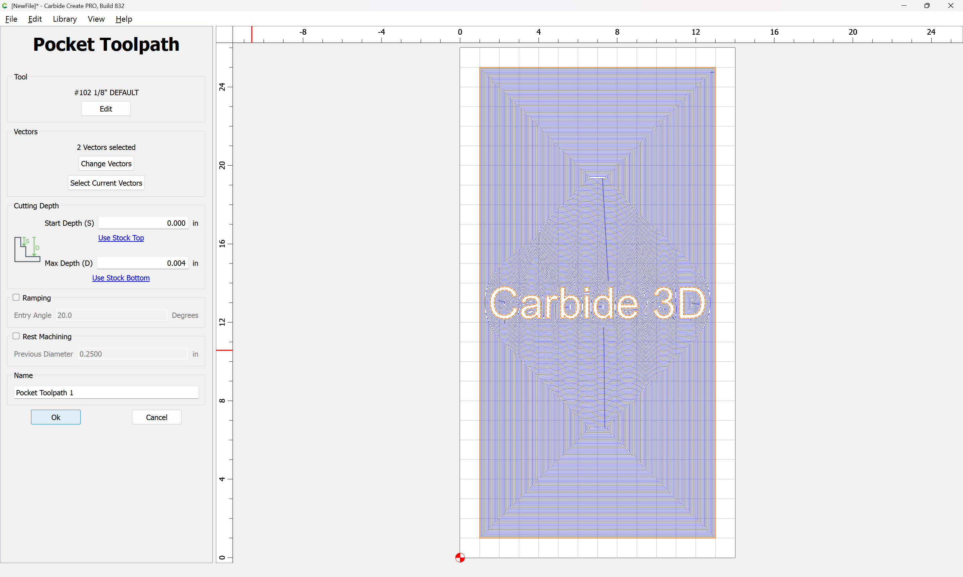Open the View menu
Viewport: 963px width, 577px height.
(96, 19)
